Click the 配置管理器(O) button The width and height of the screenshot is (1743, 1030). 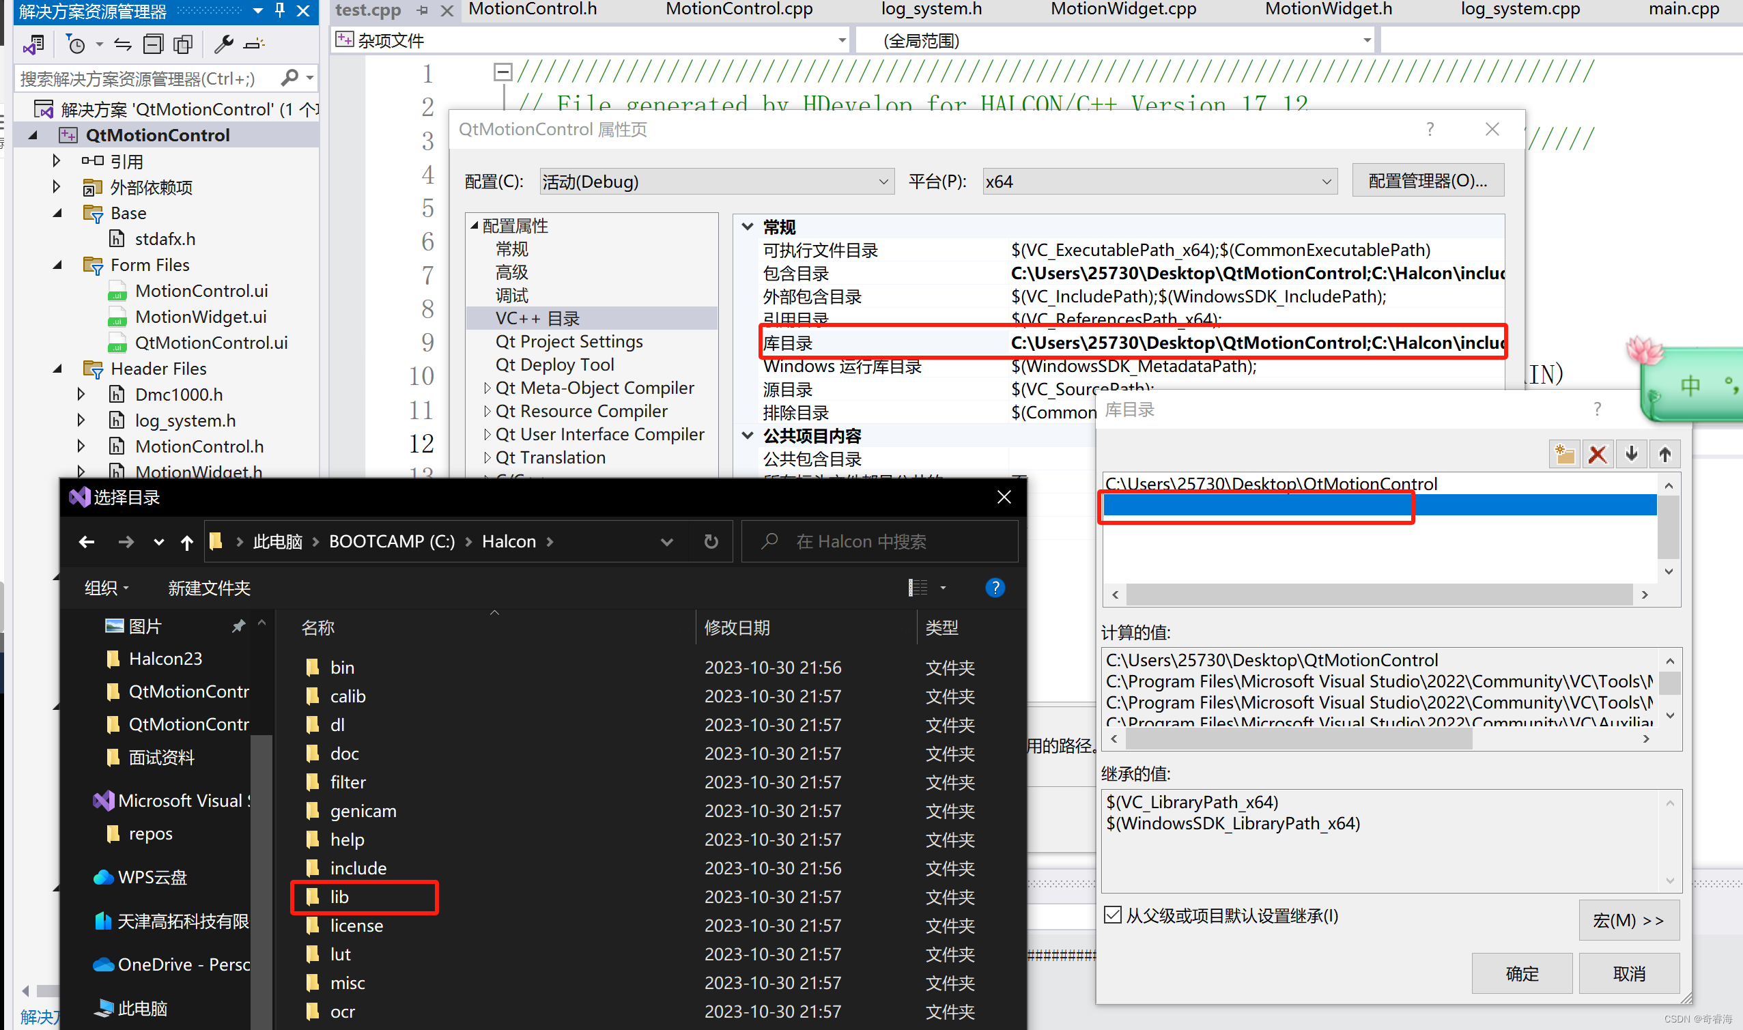(1427, 180)
